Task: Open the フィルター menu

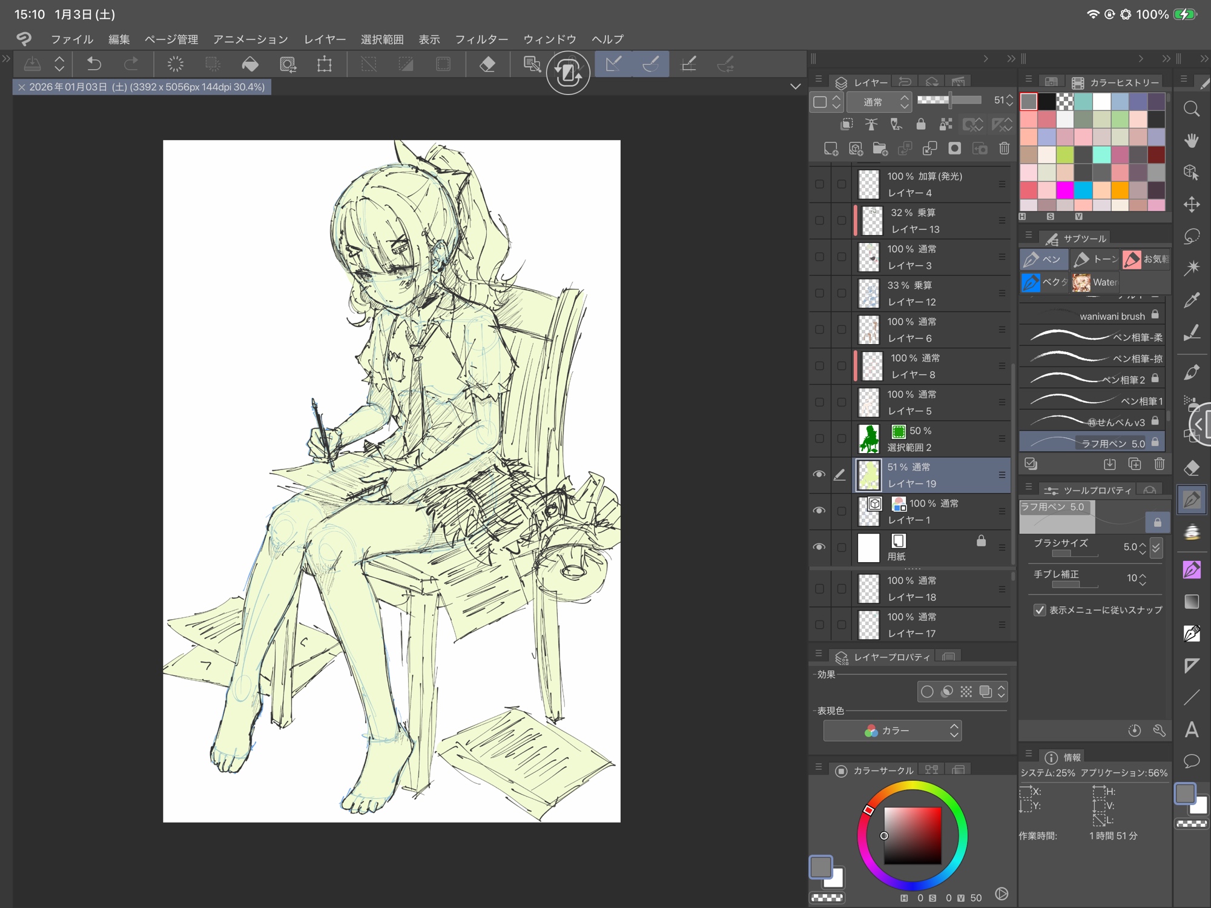Action: [x=481, y=39]
